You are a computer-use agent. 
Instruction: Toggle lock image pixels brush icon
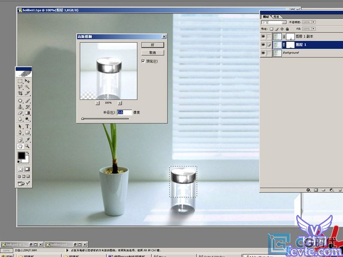[x=277, y=29]
